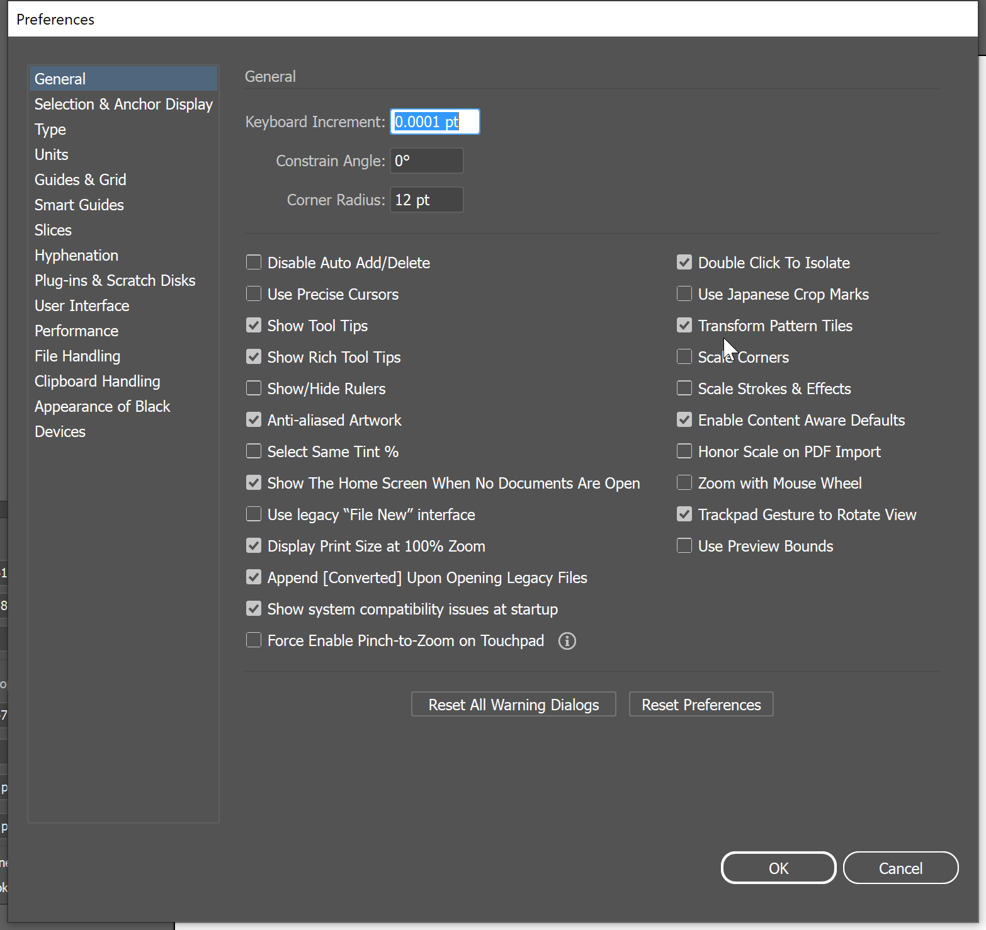
Task: Click the Reset Preferences button
Action: pos(701,704)
